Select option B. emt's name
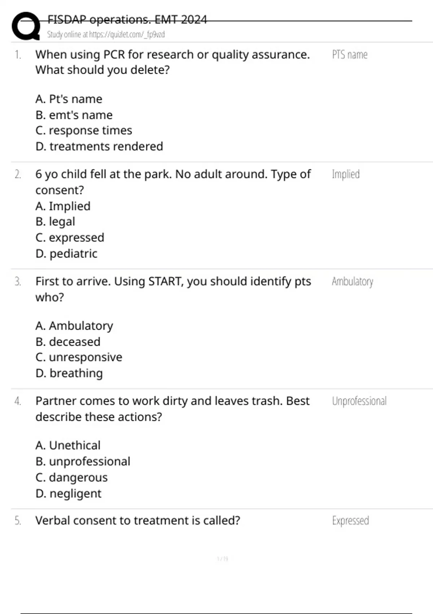This screenshot has width=433, height=614. pyautogui.click(x=74, y=115)
